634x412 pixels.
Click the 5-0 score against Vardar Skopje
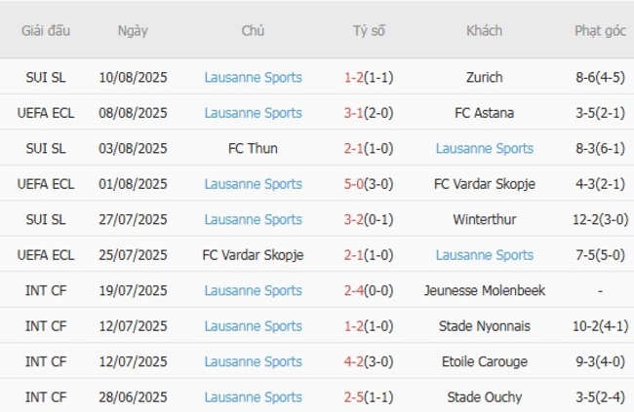(x=354, y=184)
